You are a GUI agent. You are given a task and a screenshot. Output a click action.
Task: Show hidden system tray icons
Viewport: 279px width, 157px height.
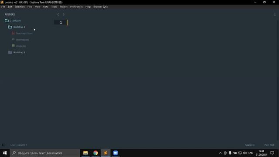click(220, 153)
